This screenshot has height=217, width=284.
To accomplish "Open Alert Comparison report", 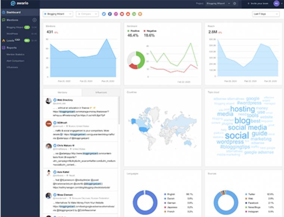I will pyautogui.click(x=15, y=61).
